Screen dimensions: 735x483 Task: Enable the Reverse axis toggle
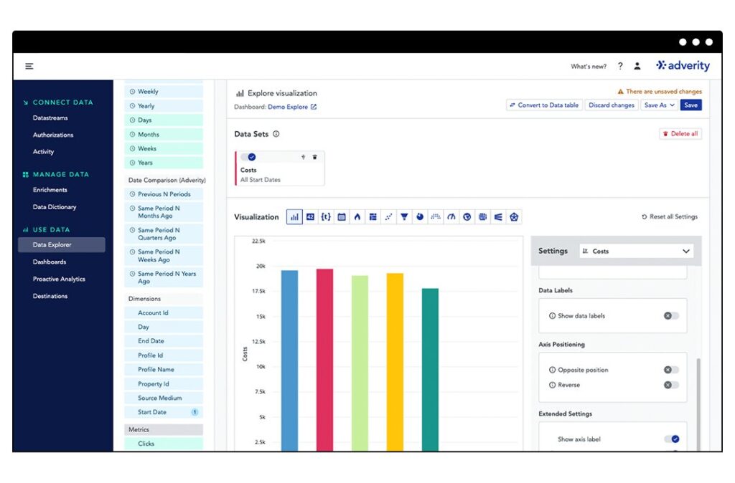[671, 385]
